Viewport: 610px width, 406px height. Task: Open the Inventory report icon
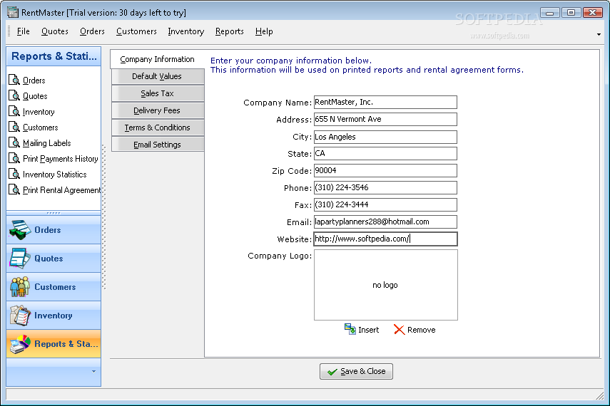point(14,112)
